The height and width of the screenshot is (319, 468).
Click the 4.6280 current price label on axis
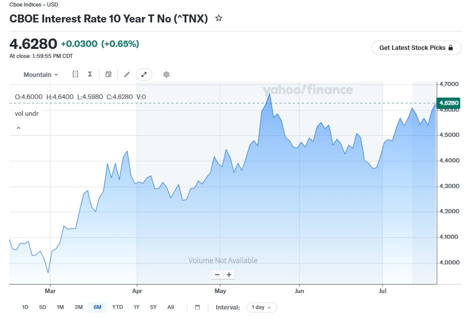click(x=449, y=103)
